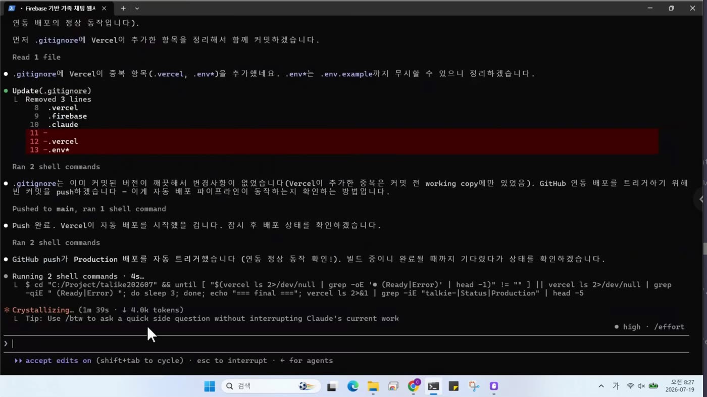The width and height of the screenshot is (707, 397).
Task: Open File Explorer from the taskbar
Action: pos(373,386)
